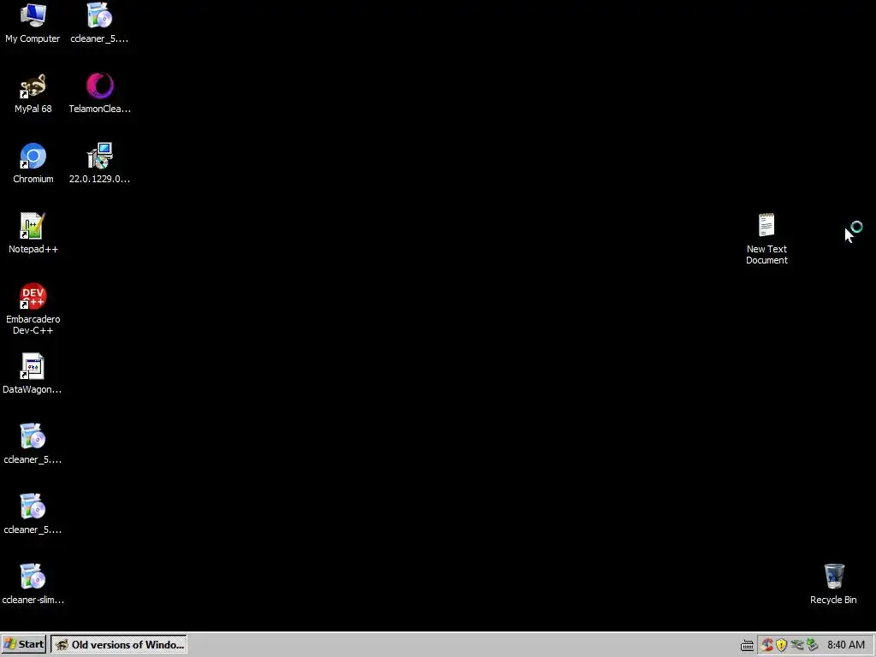Image resolution: width=876 pixels, height=657 pixels.
Task: Click the yellow security alert shield
Action: 782,645
